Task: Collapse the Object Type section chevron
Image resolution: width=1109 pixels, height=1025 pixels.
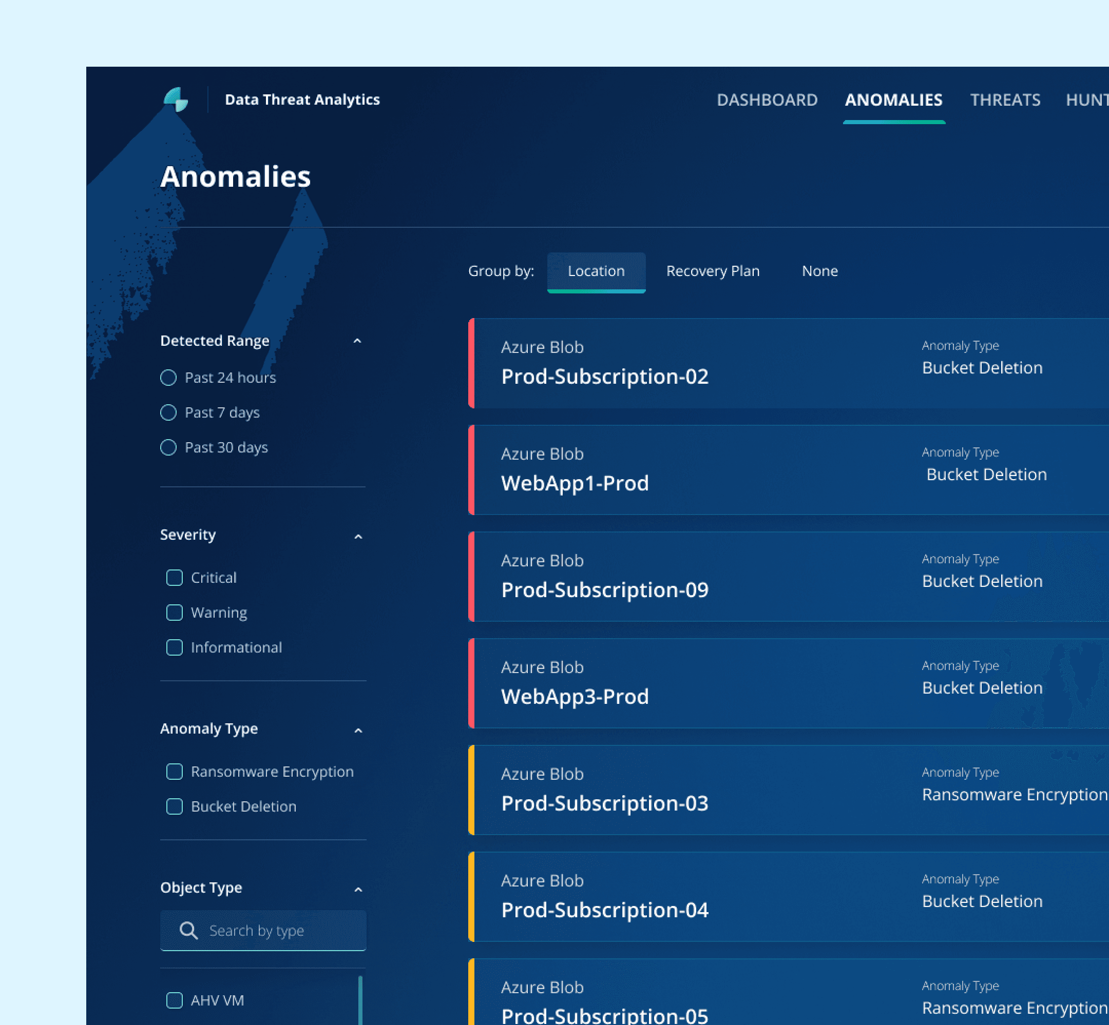Action: click(x=358, y=890)
